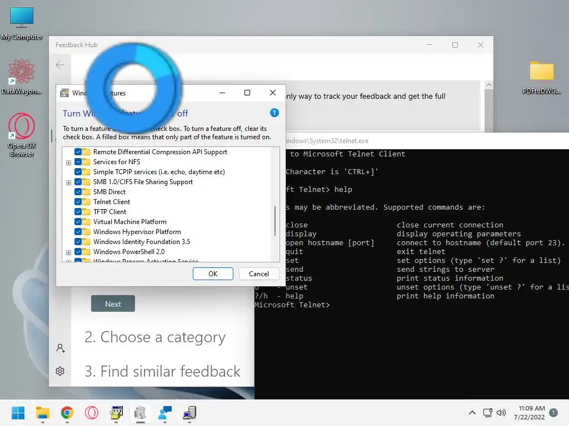The width and height of the screenshot is (569, 426).
Task: Show hidden system tray icons
Action: (x=472, y=413)
